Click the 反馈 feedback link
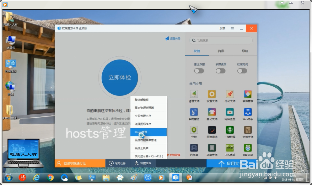The image size is (312, 185). (x=222, y=28)
